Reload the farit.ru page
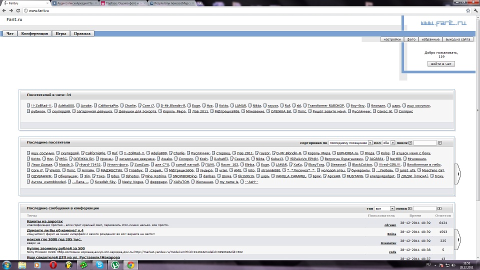Viewport: 480px width, 270px height. (18, 10)
